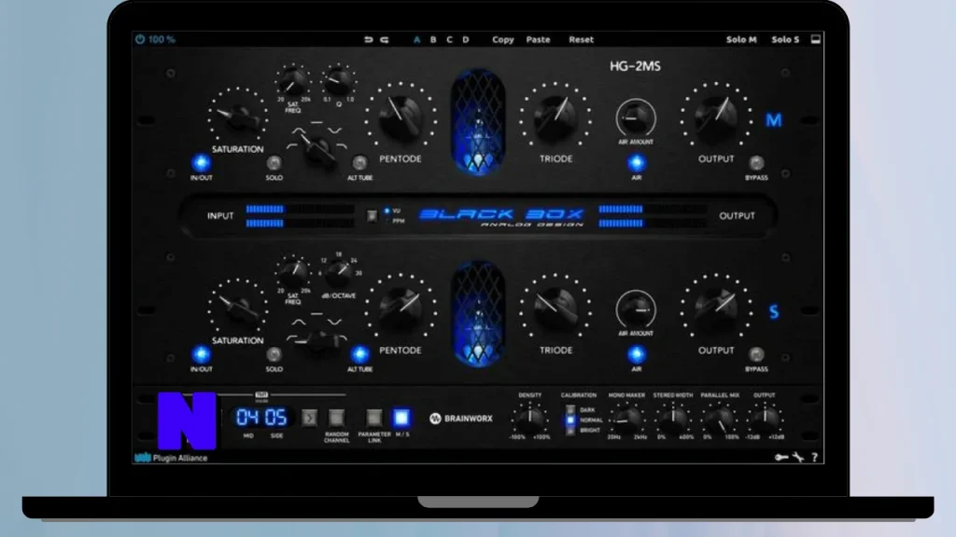Image resolution: width=956 pixels, height=537 pixels.
Task: Click the PARALLEL MIX knob
Action: pyautogui.click(x=720, y=419)
